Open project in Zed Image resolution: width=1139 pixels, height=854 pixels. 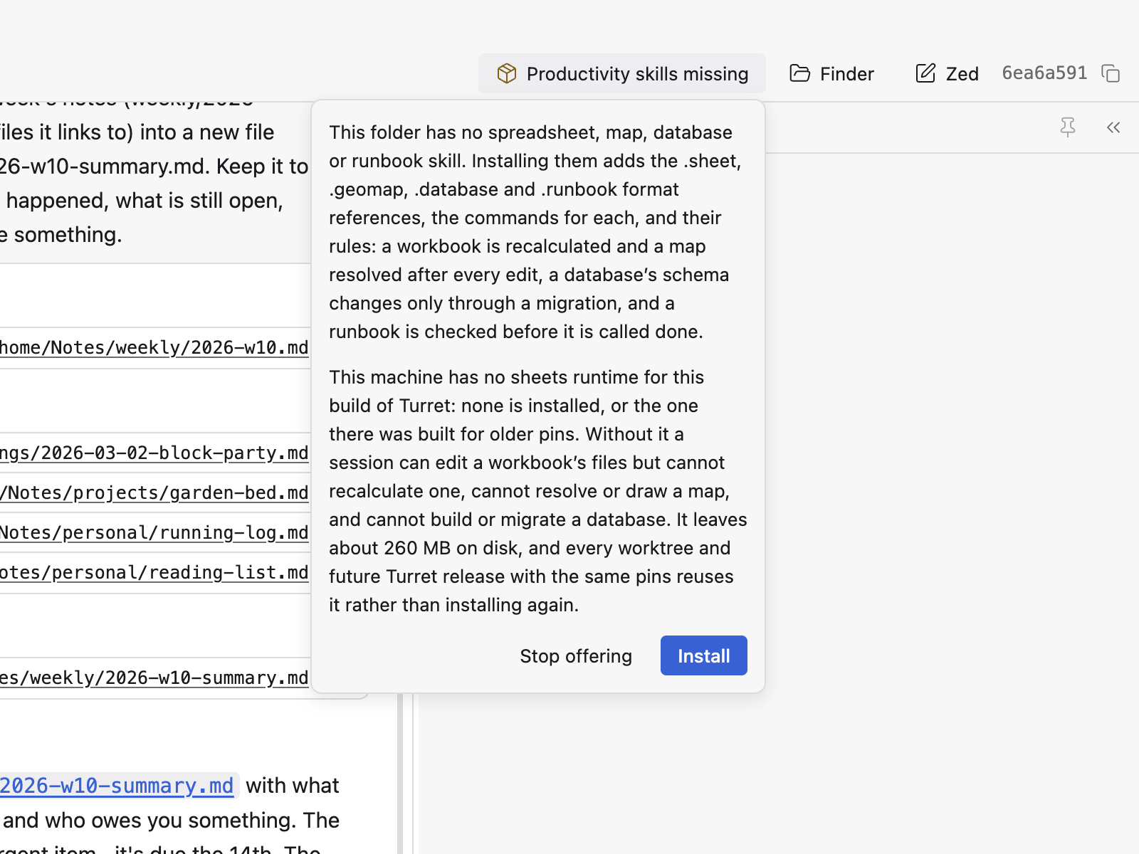(x=947, y=73)
